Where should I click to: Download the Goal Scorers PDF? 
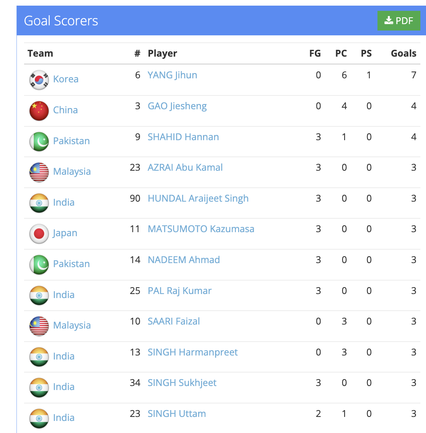coord(398,21)
